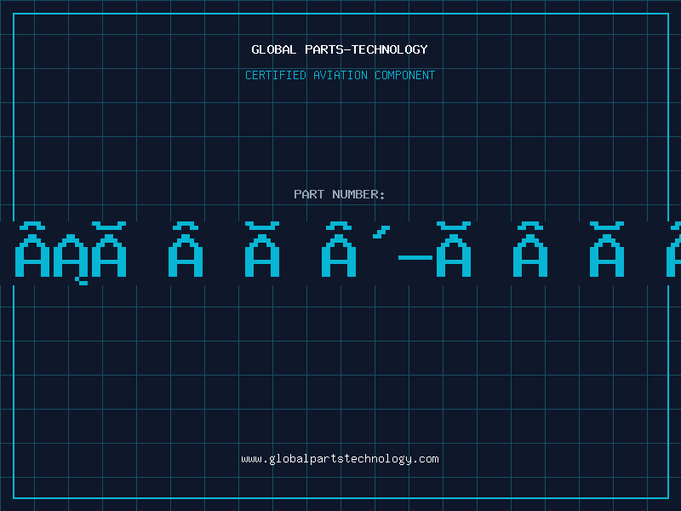The image size is (681, 511).
Task: Click the Ă right after the ogonek Ą
Action: pos(109,249)
